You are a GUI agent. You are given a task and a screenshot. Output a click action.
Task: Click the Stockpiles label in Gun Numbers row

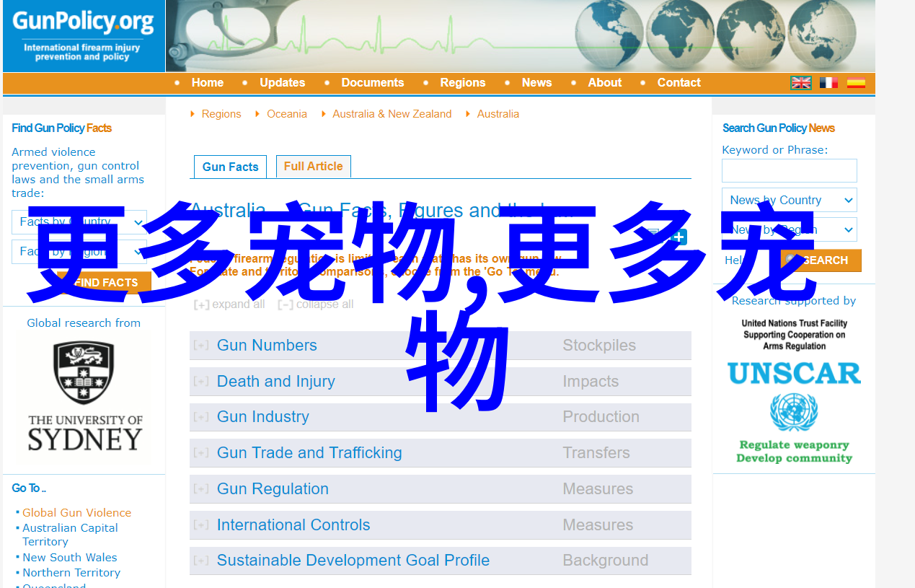click(599, 346)
